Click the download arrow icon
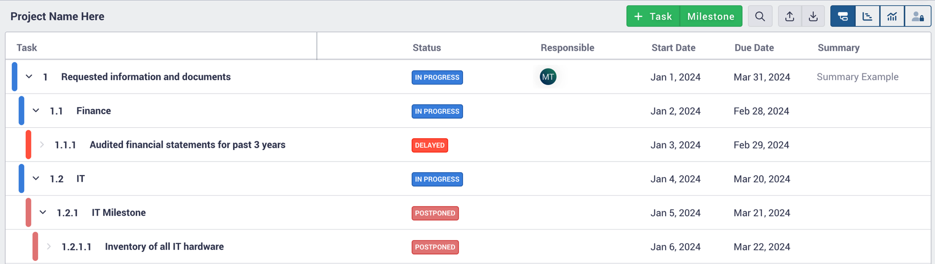The image size is (935, 264). 813,16
